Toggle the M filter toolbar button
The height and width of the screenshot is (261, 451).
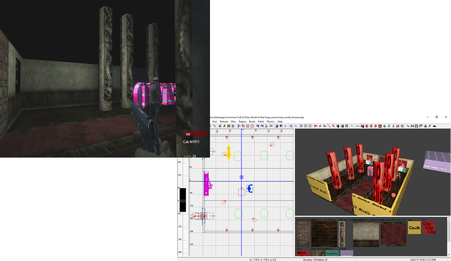tap(412, 126)
